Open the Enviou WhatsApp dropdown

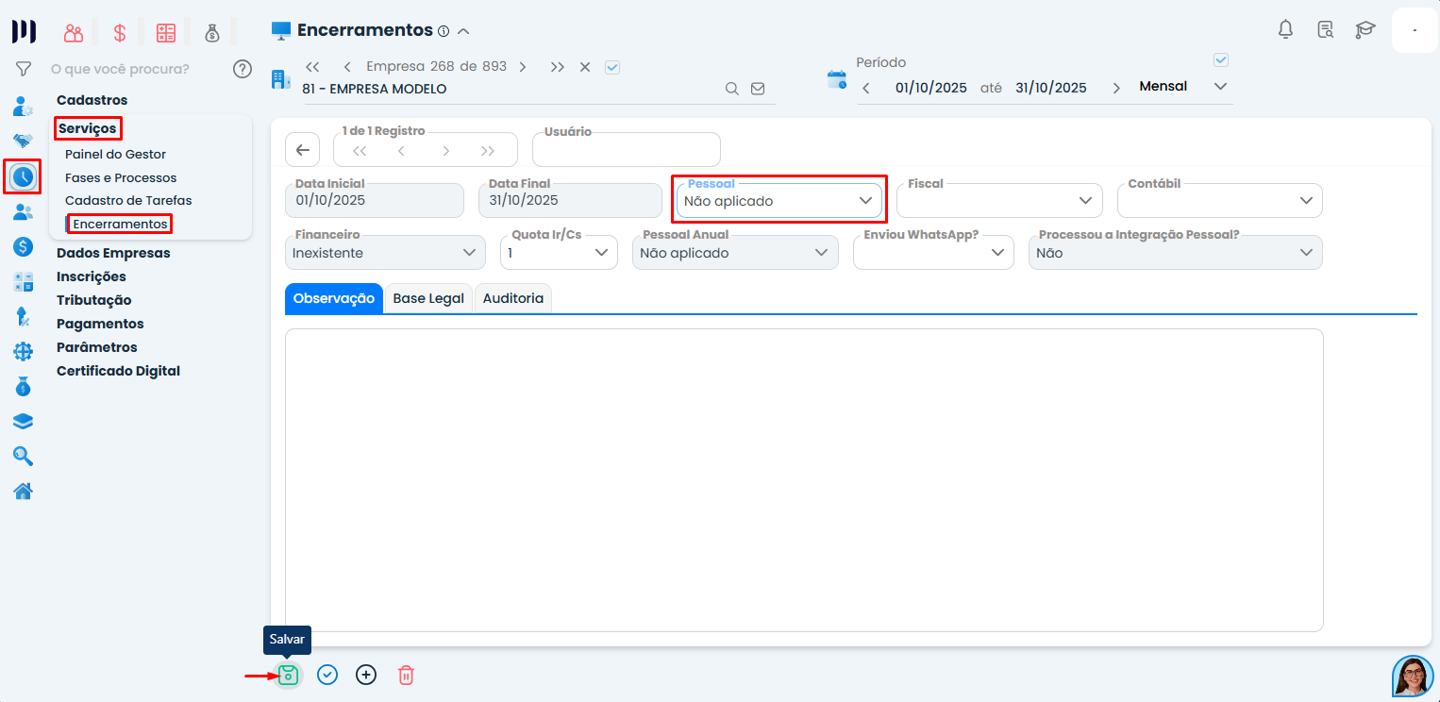tap(933, 253)
